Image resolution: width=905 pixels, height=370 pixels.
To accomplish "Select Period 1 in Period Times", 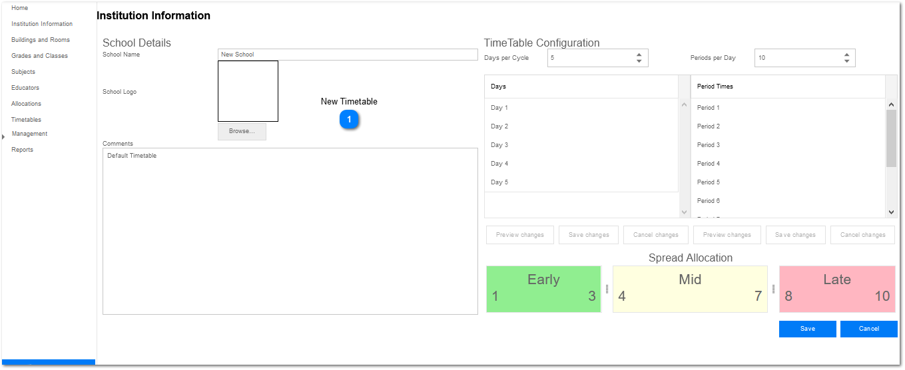I will (788, 108).
